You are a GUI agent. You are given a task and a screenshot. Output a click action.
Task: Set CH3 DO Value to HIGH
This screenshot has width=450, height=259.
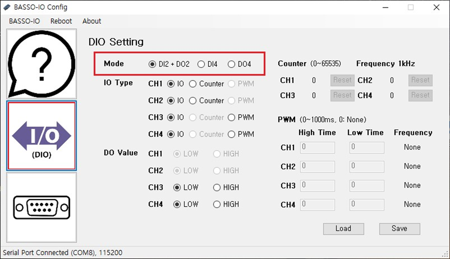pos(226,187)
